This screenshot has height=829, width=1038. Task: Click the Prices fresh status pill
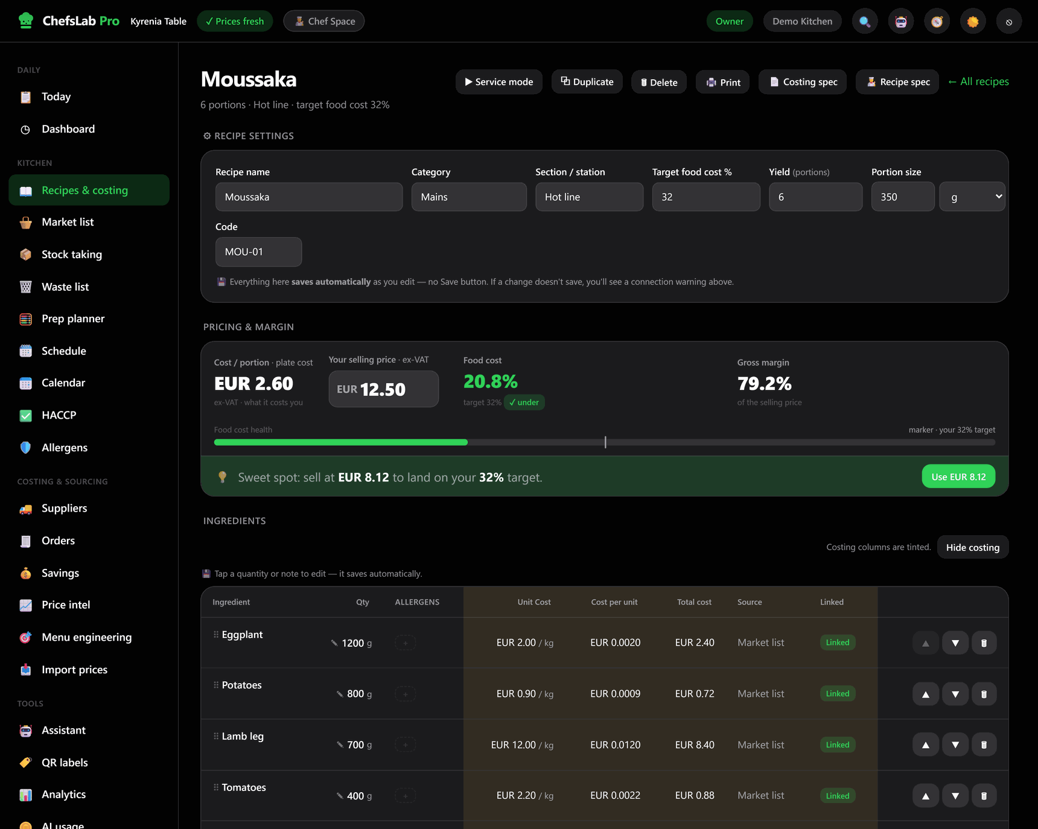(235, 21)
